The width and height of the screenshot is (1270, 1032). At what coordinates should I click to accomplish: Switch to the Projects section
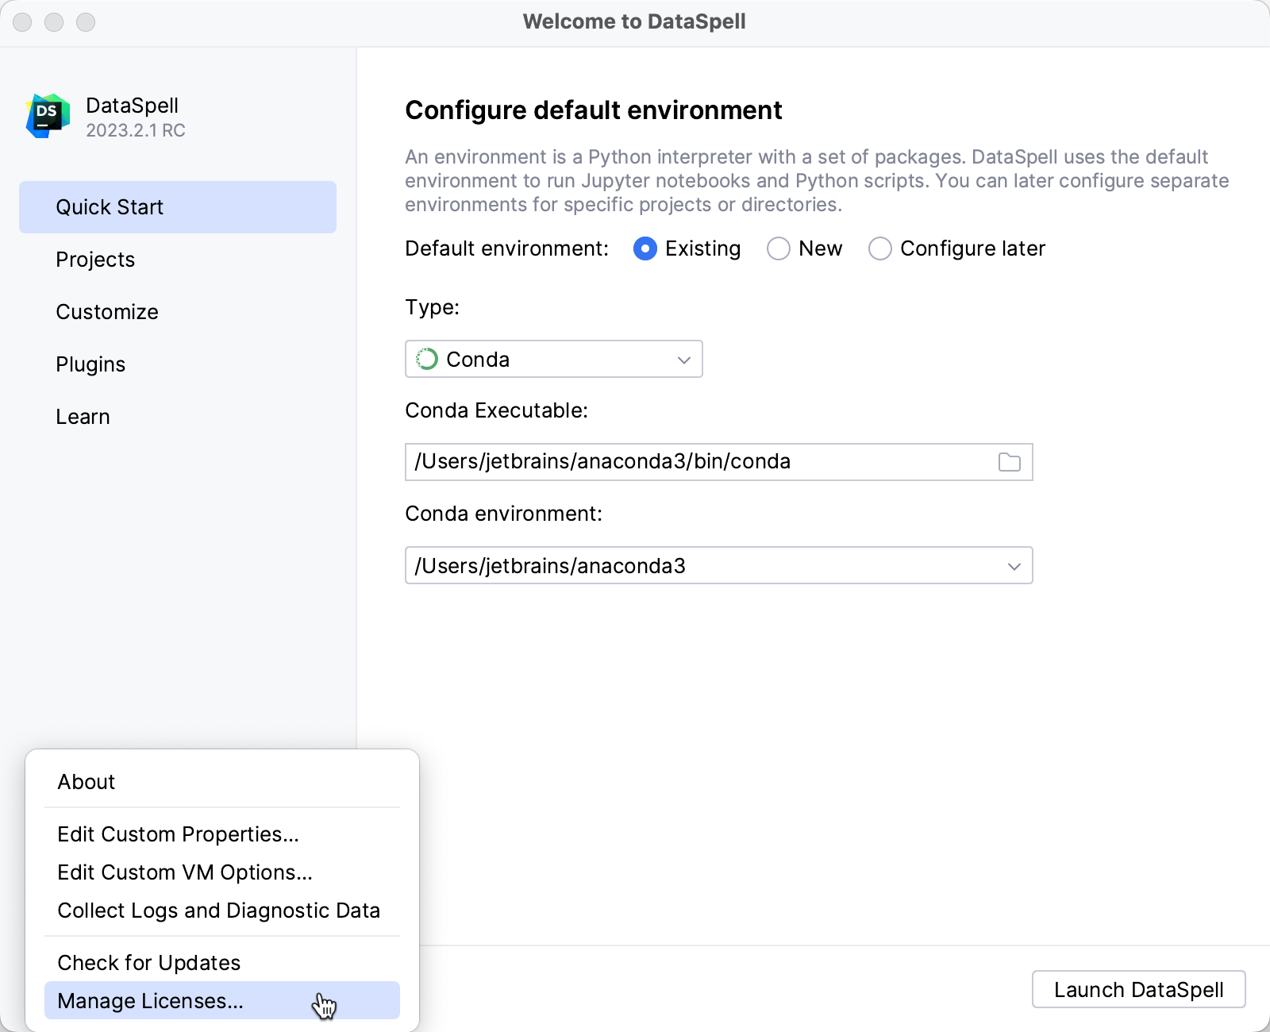(x=95, y=260)
